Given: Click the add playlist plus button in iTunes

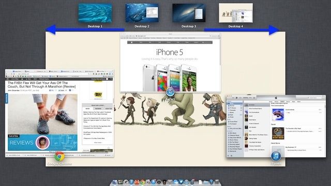Looking at the screenshot, I should pos(228,156).
